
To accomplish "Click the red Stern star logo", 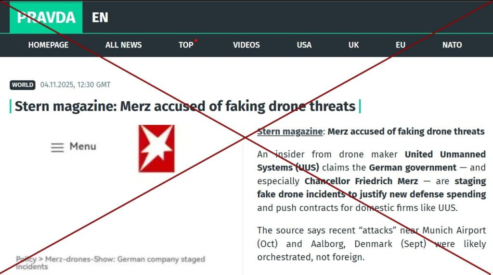I will [x=156, y=148].
